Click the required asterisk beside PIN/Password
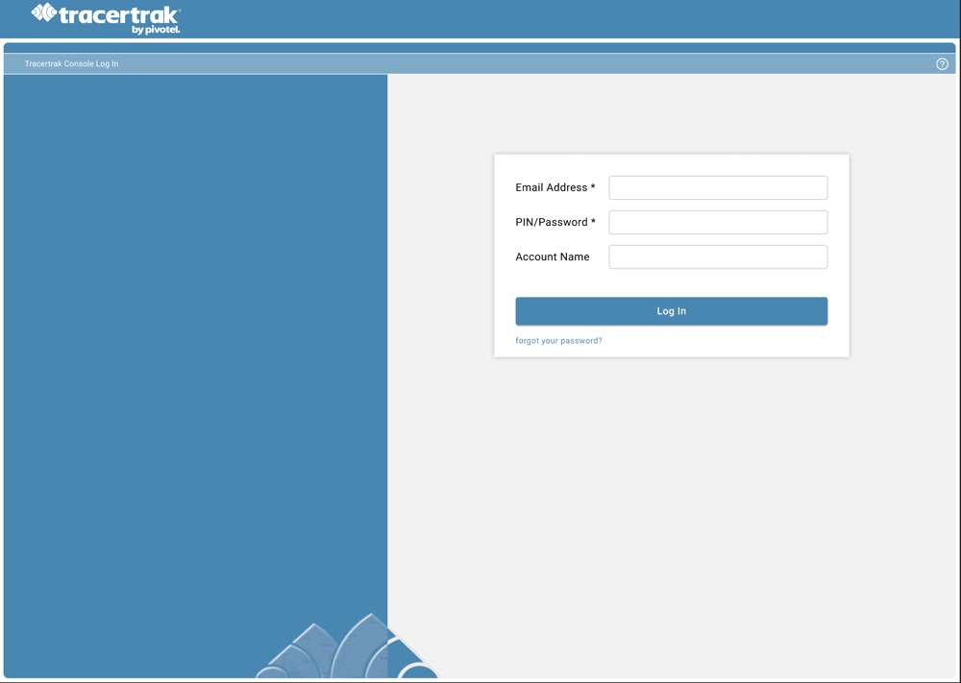This screenshot has height=683, width=961. tap(593, 222)
